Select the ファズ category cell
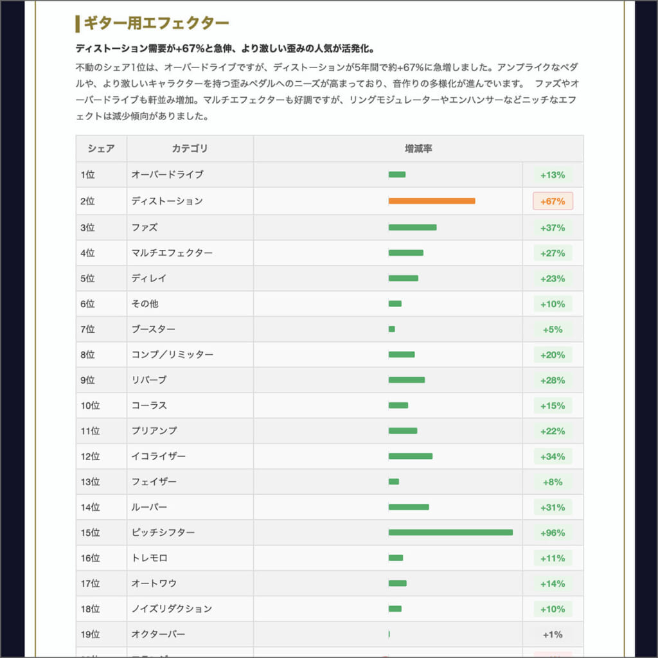This screenshot has width=658, height=658. [148, 227]
